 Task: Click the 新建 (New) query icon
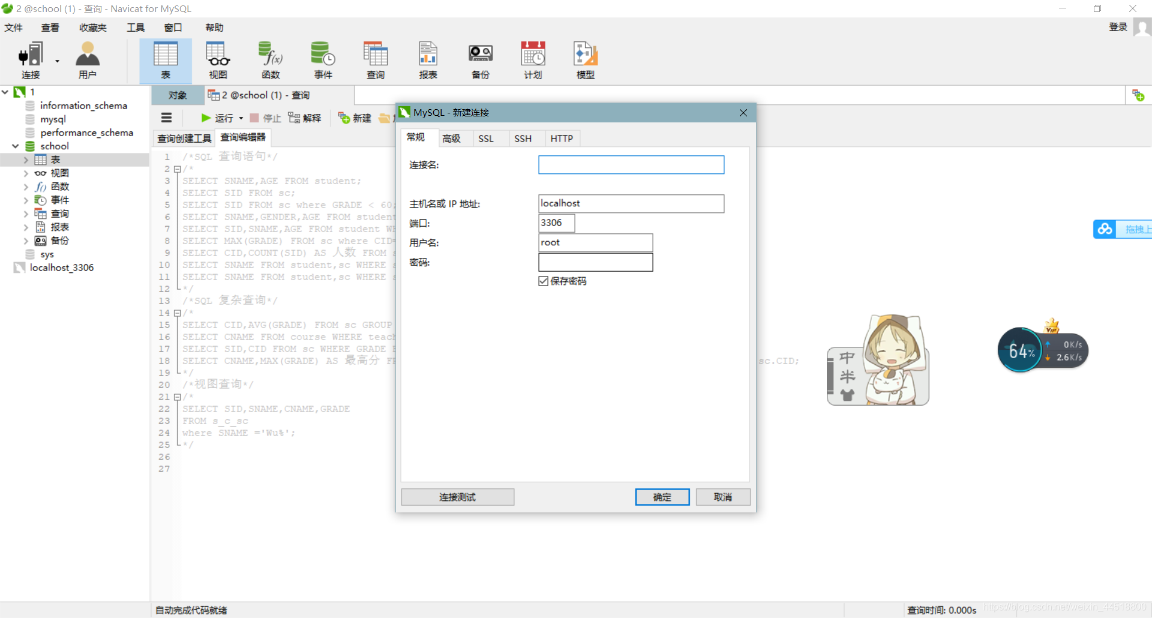344,118
